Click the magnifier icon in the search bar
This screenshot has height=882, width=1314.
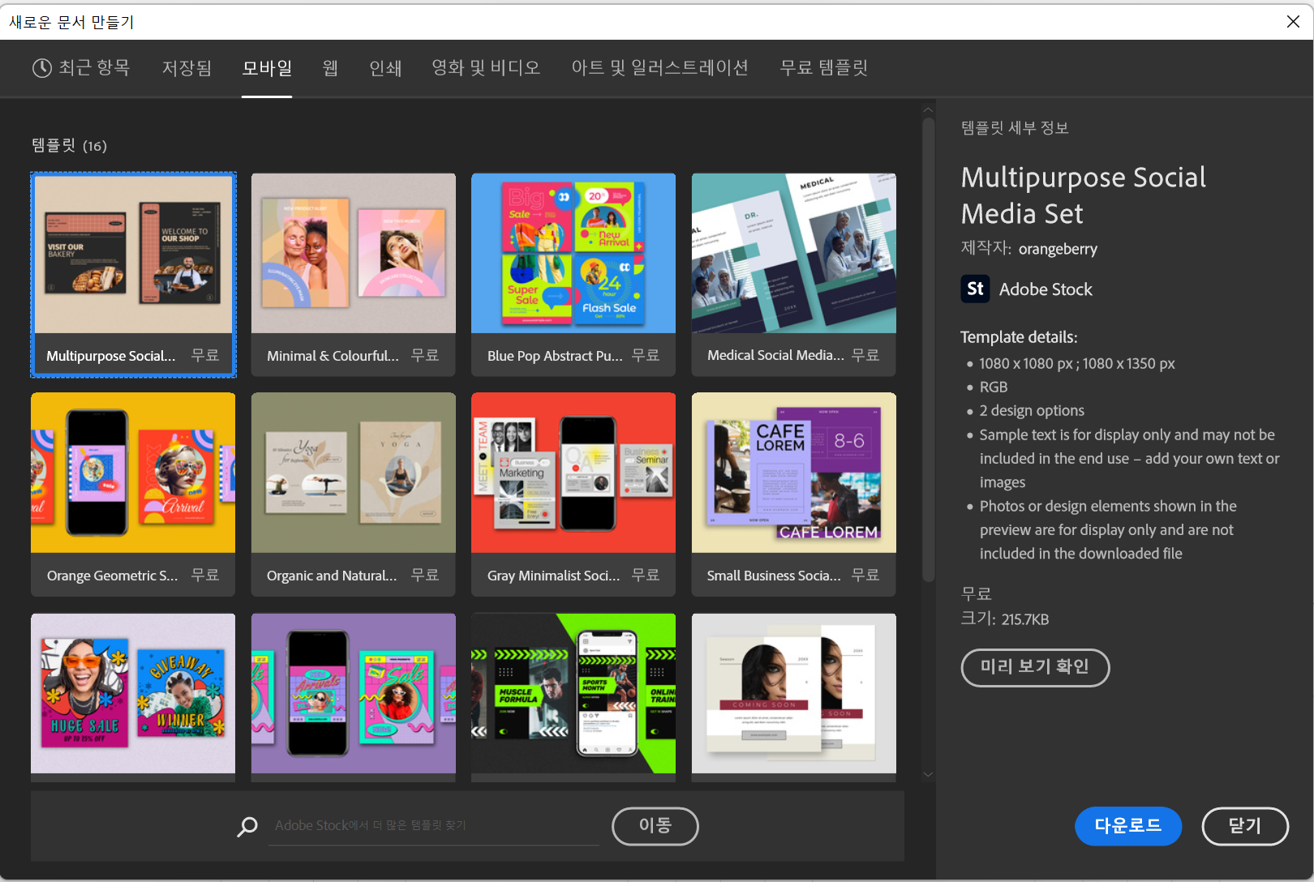247,826
